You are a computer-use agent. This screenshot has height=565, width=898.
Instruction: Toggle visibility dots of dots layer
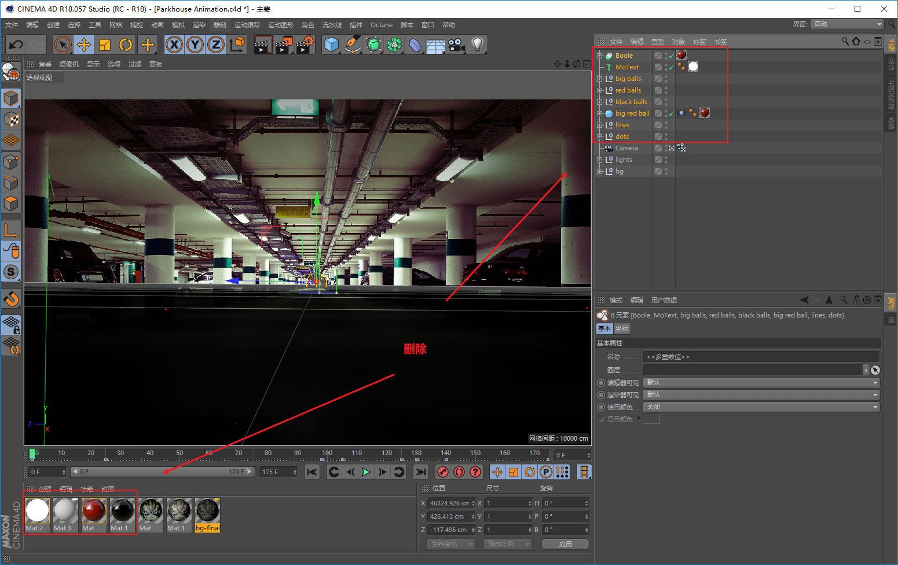coord(666,136)
